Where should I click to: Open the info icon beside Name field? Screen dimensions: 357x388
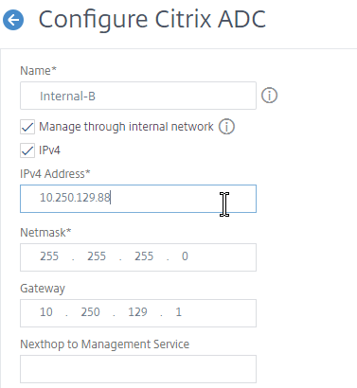(x=269, y=96)
